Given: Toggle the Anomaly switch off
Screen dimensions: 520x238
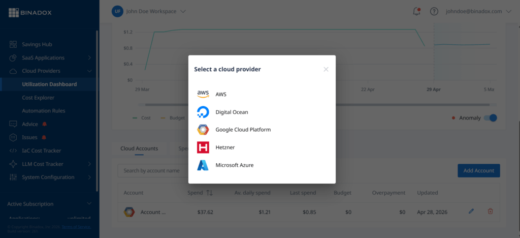Looking at the screenshot, I should click(x=490, y=118).
